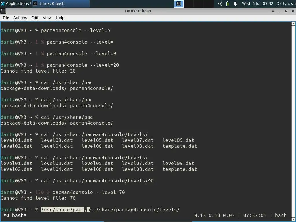Click the command pacman4console --level=70
This screenshot has height=222, width=296.
[88, 192]
